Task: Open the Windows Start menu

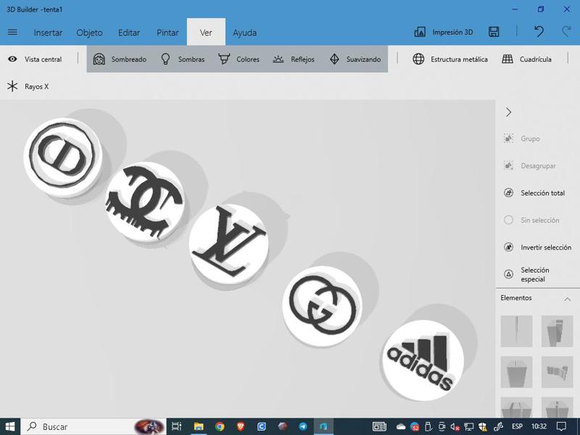Action: click(x=10, y=426)
